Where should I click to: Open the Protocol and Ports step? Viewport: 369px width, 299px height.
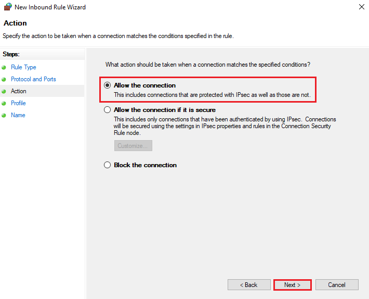tap(33, 79)
